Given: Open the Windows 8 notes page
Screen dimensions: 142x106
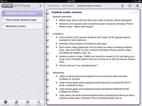Looking at the screenshot, I should point(22,26).
